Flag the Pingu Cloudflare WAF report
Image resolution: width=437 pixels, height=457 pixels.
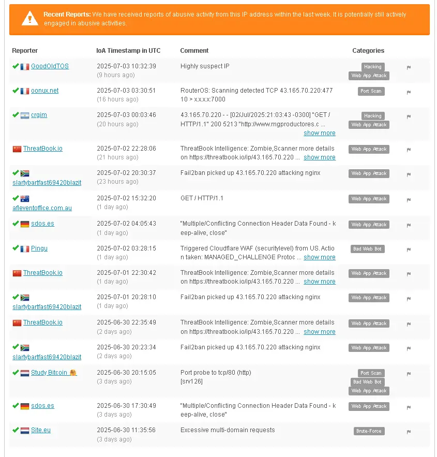tap(409, 249)
